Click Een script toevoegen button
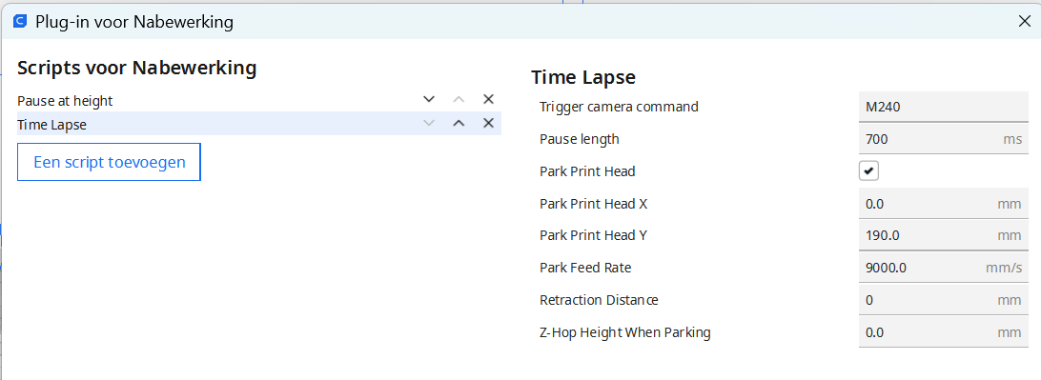This screenshot has height=380, width=1041. click(109, 162)
